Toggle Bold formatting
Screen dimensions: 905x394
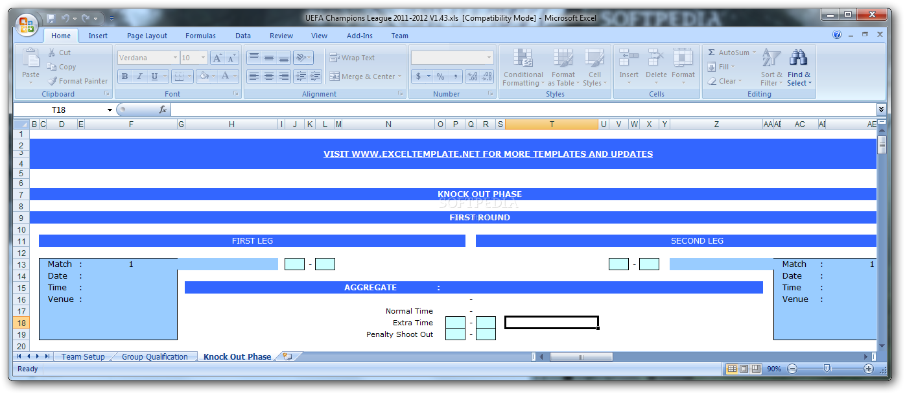(x=124, y=76)
